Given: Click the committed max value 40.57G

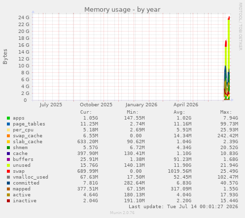Looking at the screenshot, I should (229, 183).
